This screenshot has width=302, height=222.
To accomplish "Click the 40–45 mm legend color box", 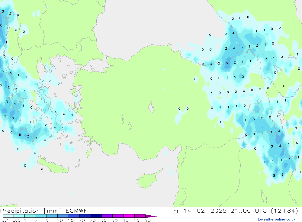I will 129,216.
